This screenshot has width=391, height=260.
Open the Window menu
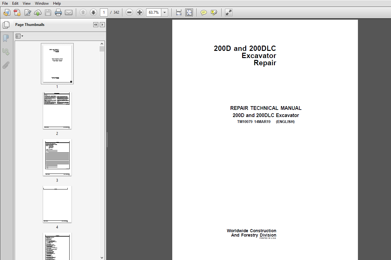click(42, 3)
